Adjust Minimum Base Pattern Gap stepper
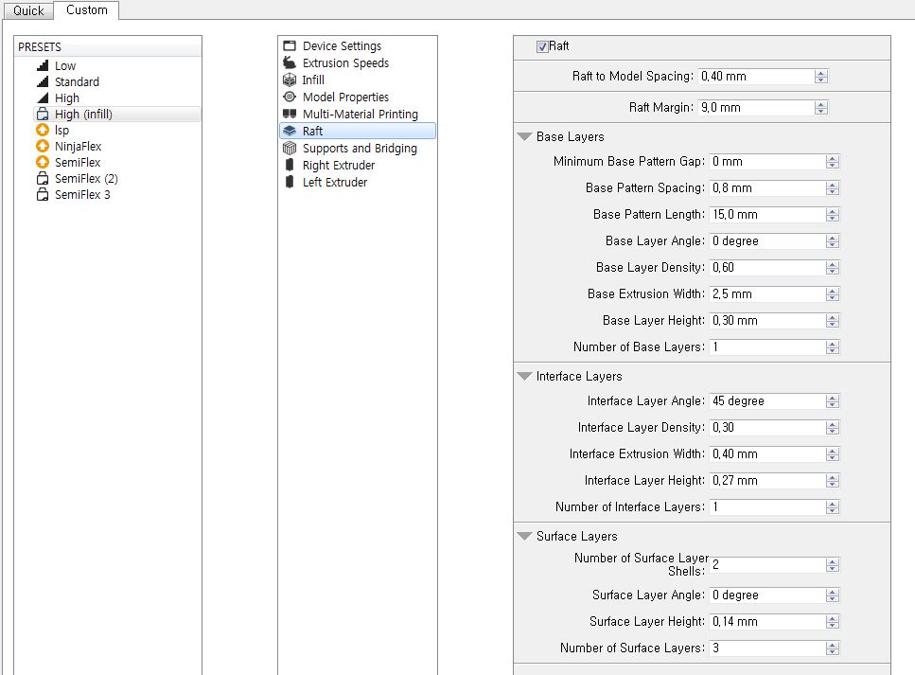The height and width of the screenshot is (675, 915). point(833,162)
